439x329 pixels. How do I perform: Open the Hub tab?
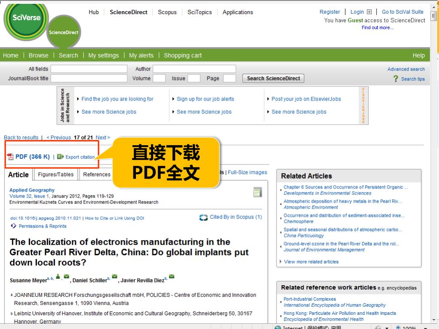tap(94, 12)
